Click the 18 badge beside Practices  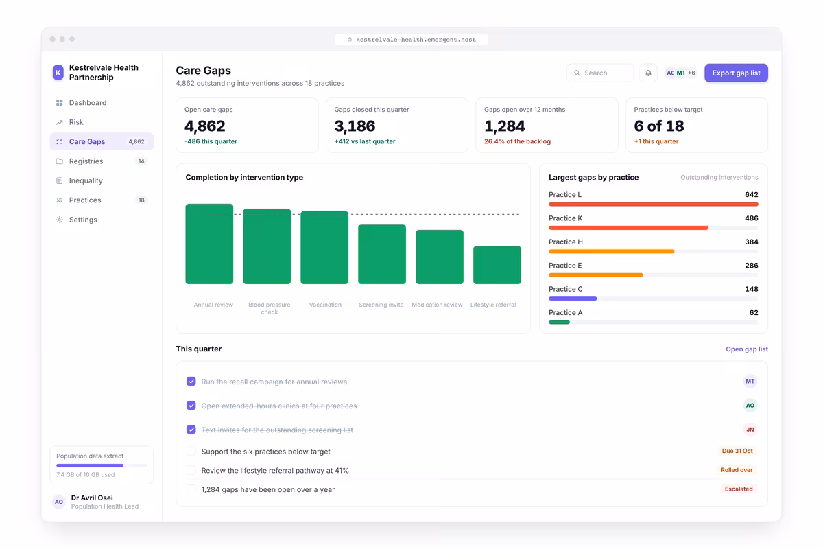(141, 200)
